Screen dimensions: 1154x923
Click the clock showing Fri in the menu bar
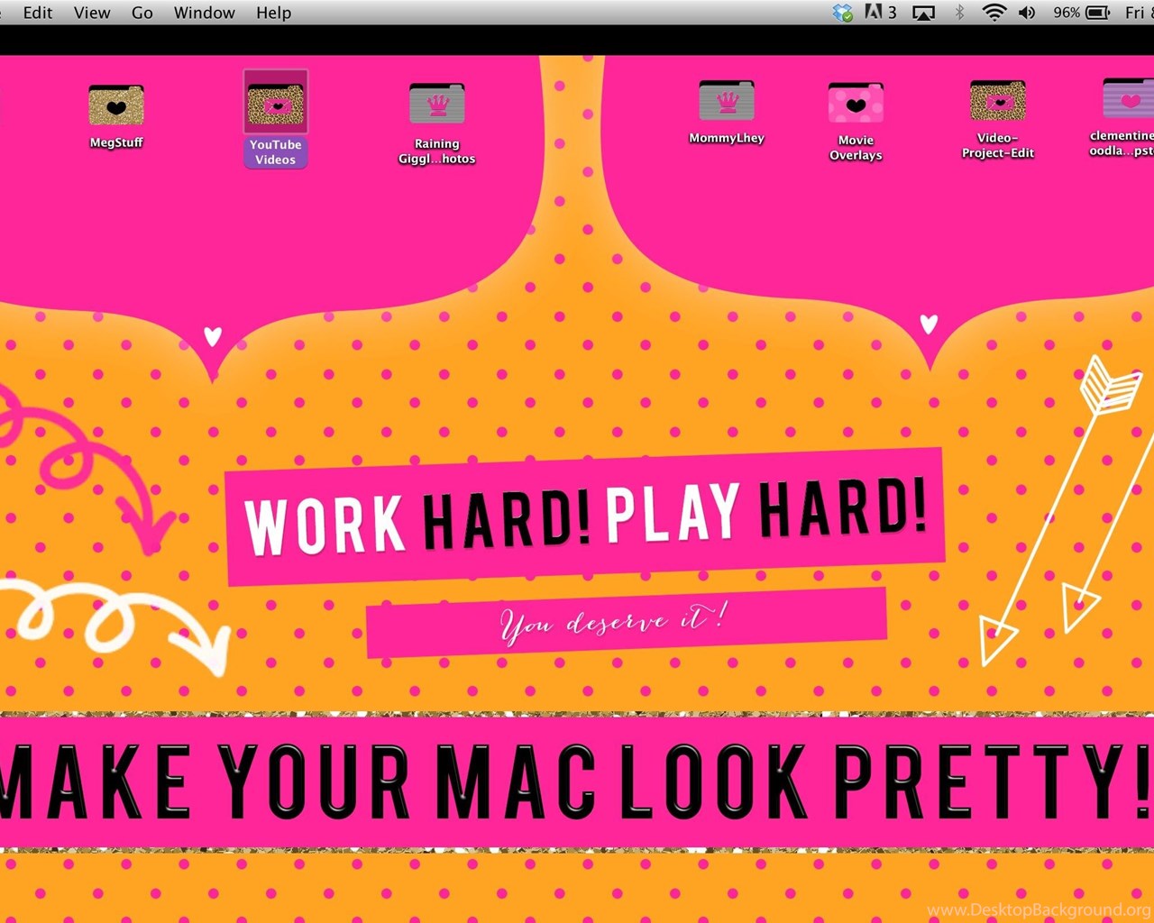pos(1139,13)
